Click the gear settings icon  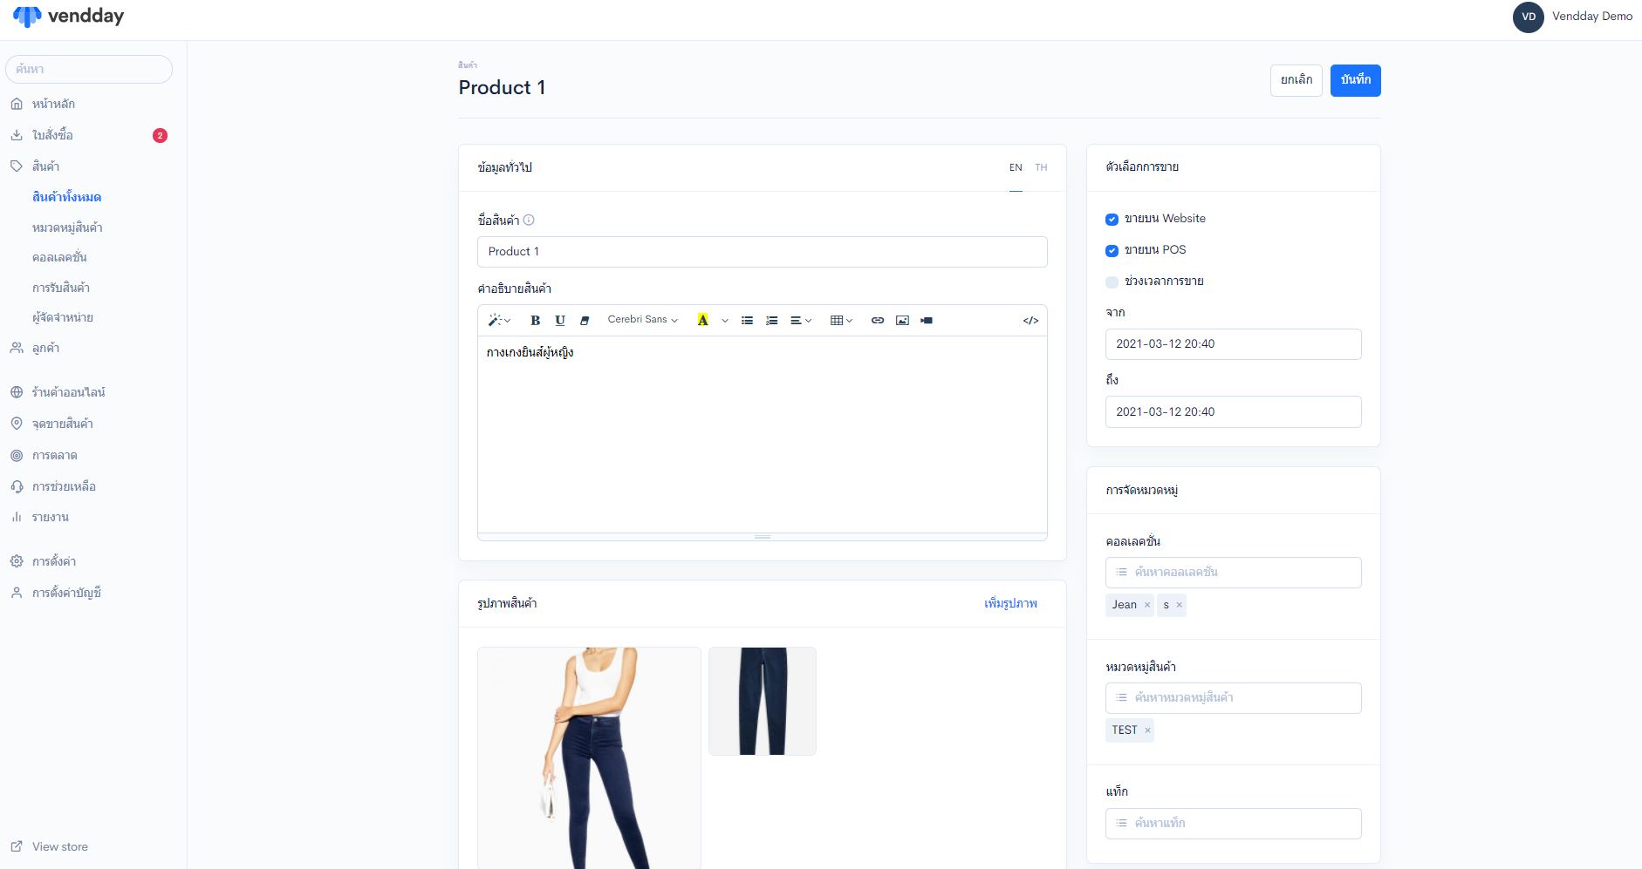pos(17,561)
